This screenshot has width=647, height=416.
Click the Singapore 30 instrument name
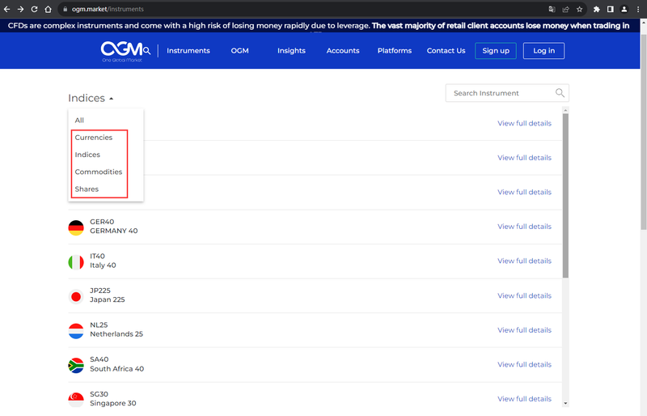tap(113, 403)
